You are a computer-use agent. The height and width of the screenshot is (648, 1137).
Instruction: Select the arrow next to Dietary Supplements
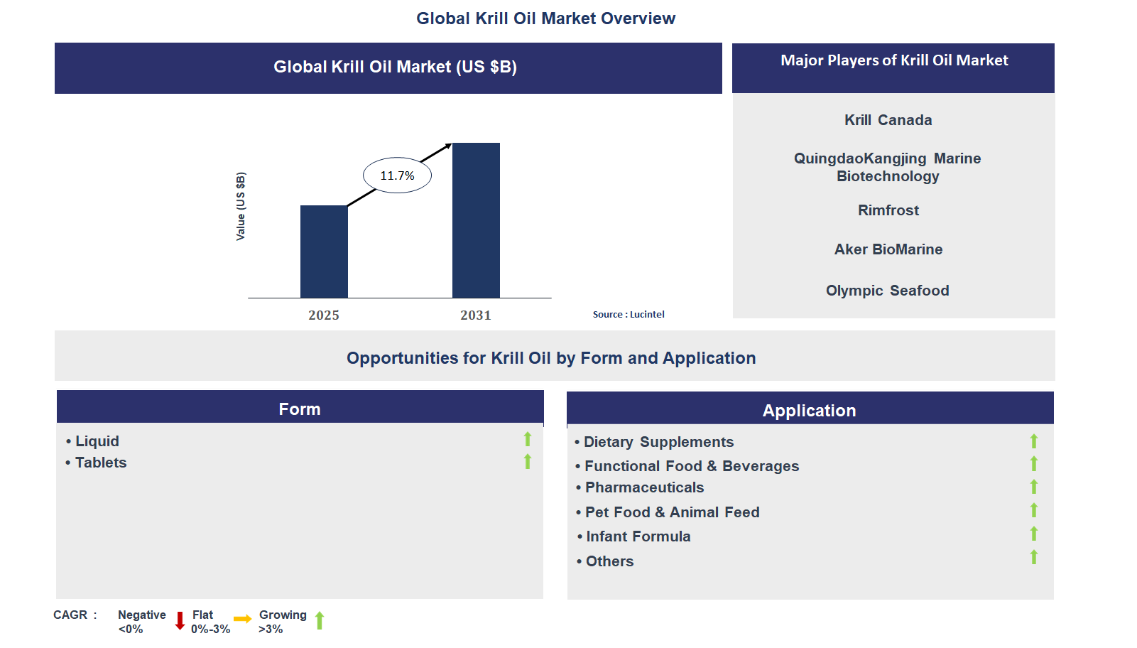(x=1034, y=441)
